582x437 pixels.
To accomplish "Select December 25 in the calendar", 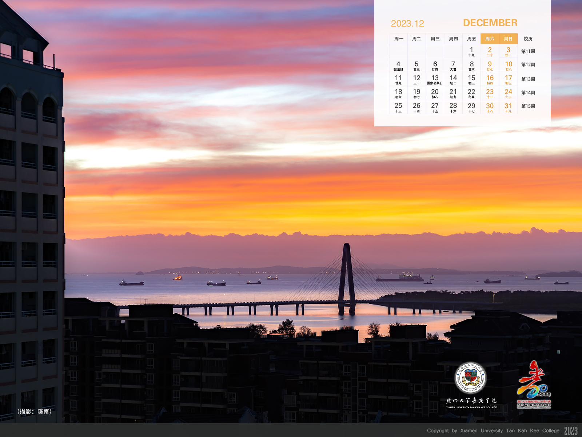I will (x=398, y=107).
